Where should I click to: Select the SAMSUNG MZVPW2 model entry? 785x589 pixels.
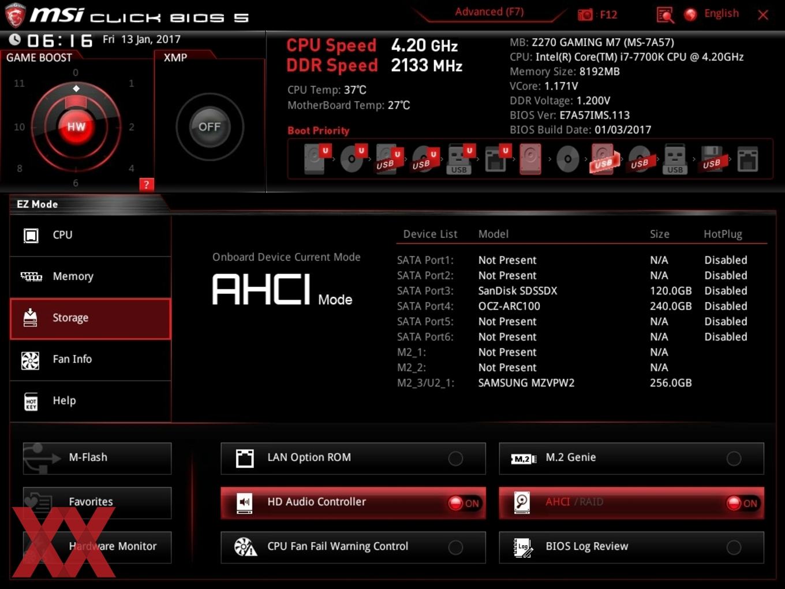526,383
